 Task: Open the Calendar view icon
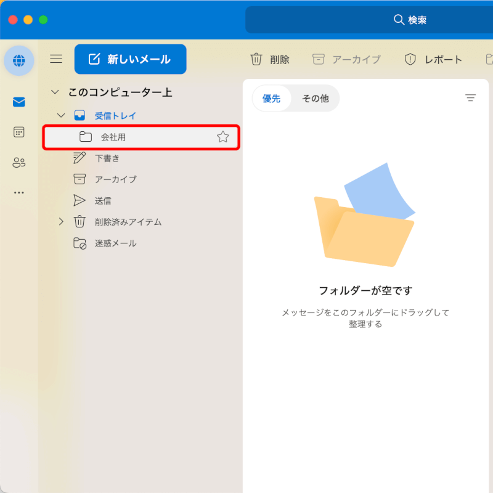pos(18,132)
